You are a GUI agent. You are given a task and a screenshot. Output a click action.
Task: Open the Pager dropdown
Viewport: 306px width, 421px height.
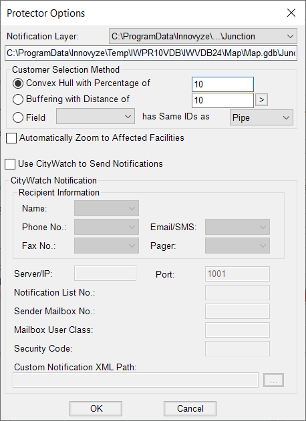[x=237, y=246]
